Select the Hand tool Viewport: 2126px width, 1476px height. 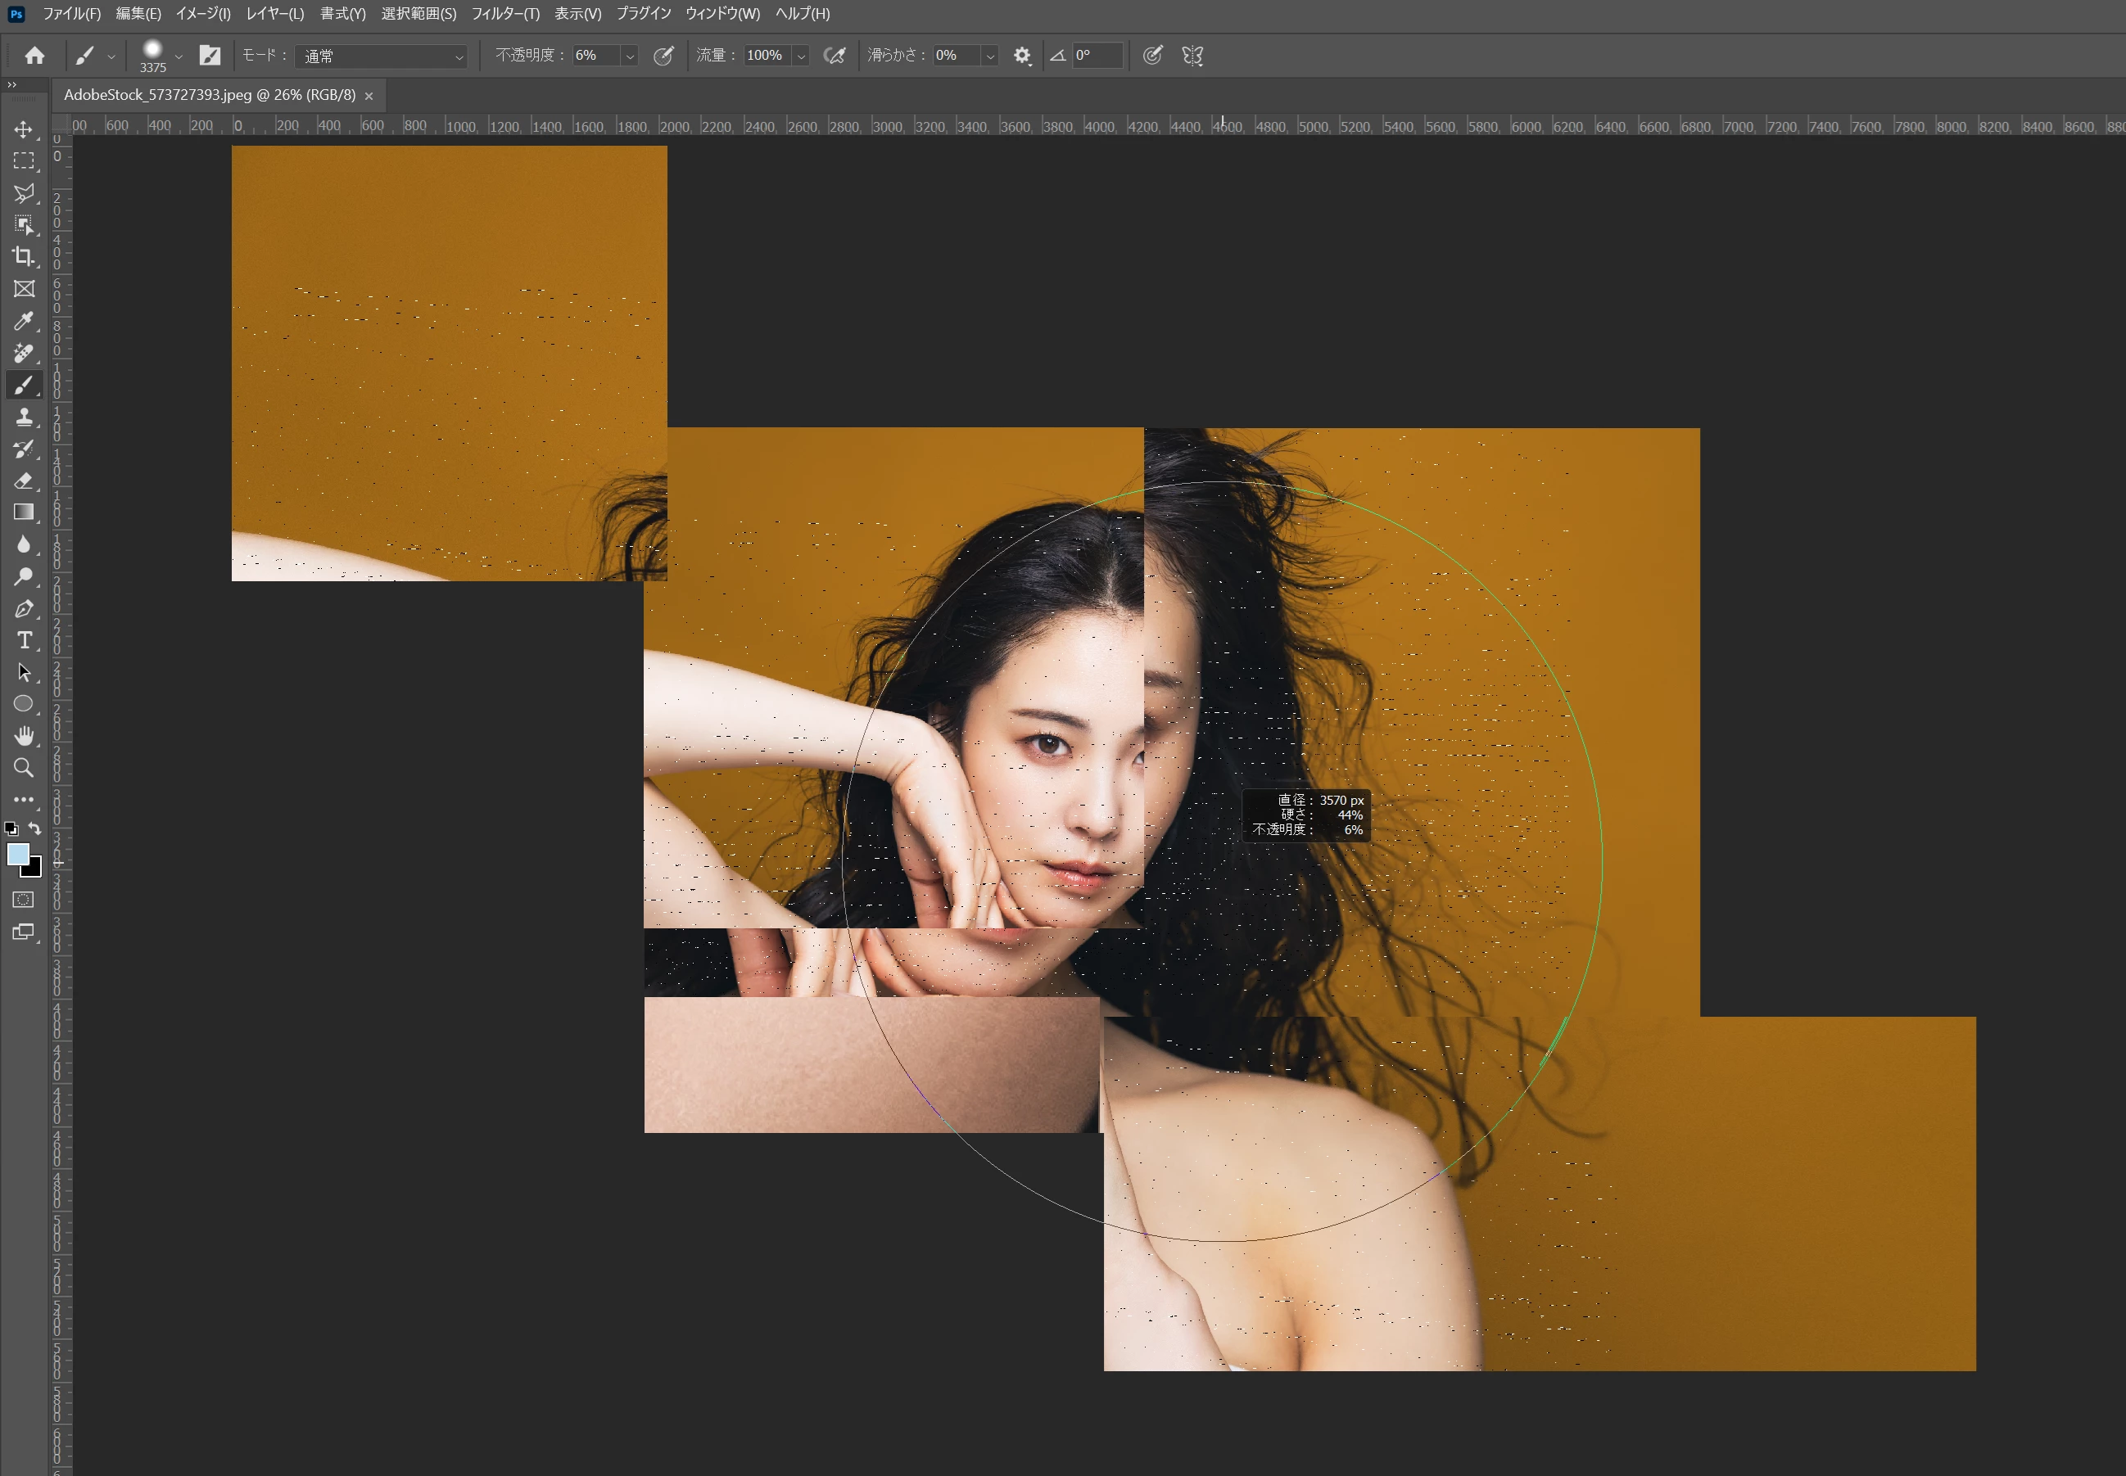click(x=24, y=736)
